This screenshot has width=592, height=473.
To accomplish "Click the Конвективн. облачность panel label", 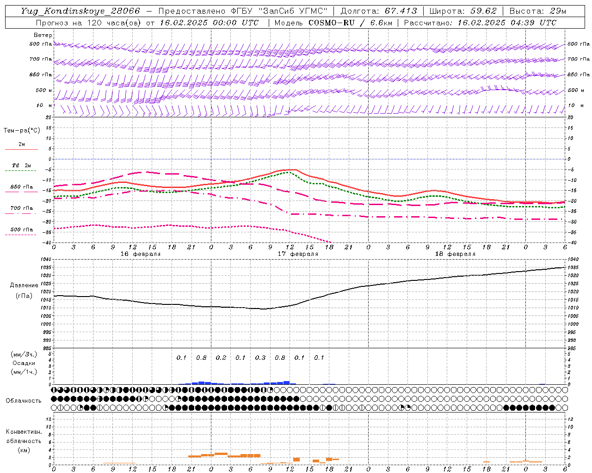I will 24,441.
